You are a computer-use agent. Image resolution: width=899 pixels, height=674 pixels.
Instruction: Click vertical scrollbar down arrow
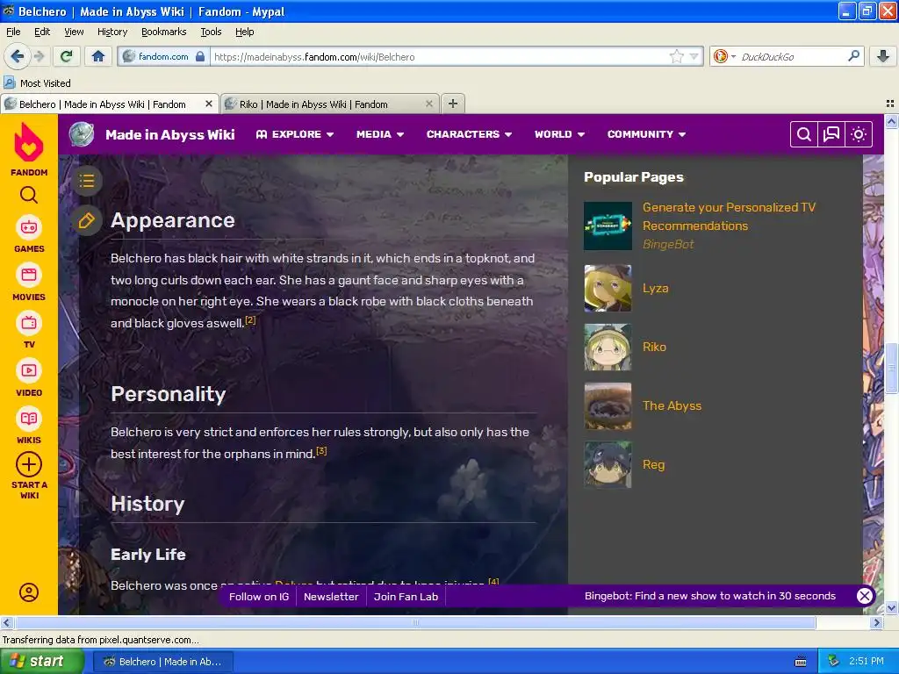891,608
